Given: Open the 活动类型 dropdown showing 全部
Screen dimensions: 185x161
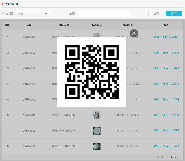Looking at the screenshot, I should pyautogui.click(x=32, y=14).
